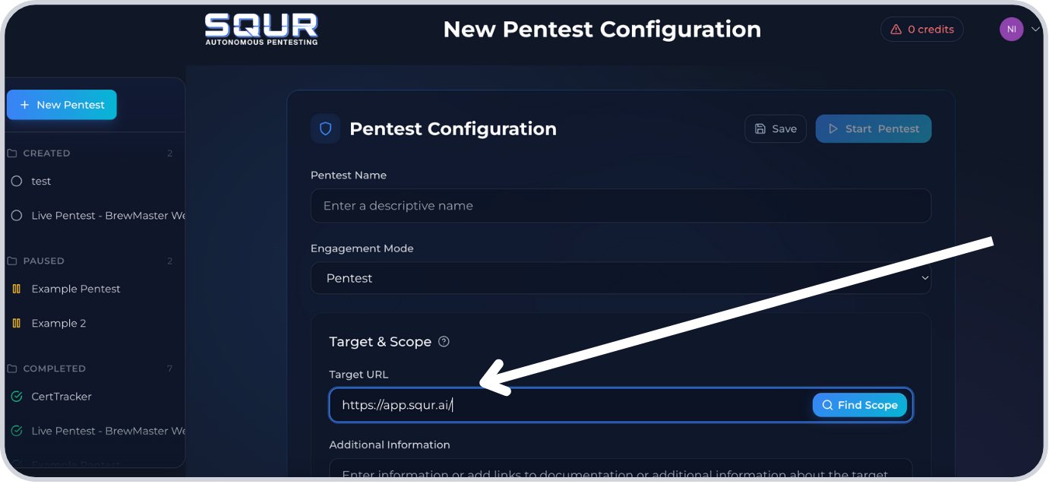Expand the user account menu chevron
This screenshot has height=484, width=1049.
coord(1035,29)
